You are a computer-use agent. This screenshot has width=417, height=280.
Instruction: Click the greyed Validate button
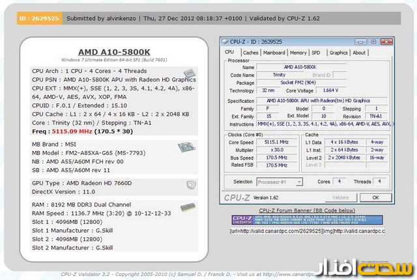coord(340,197)
